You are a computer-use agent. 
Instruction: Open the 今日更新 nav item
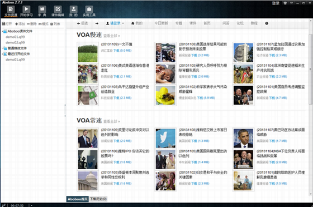click(x=162, y=23)
